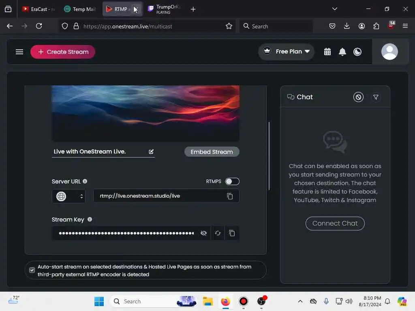Open the Windows Start menu

pyautogui.click(x=99, y=301)
